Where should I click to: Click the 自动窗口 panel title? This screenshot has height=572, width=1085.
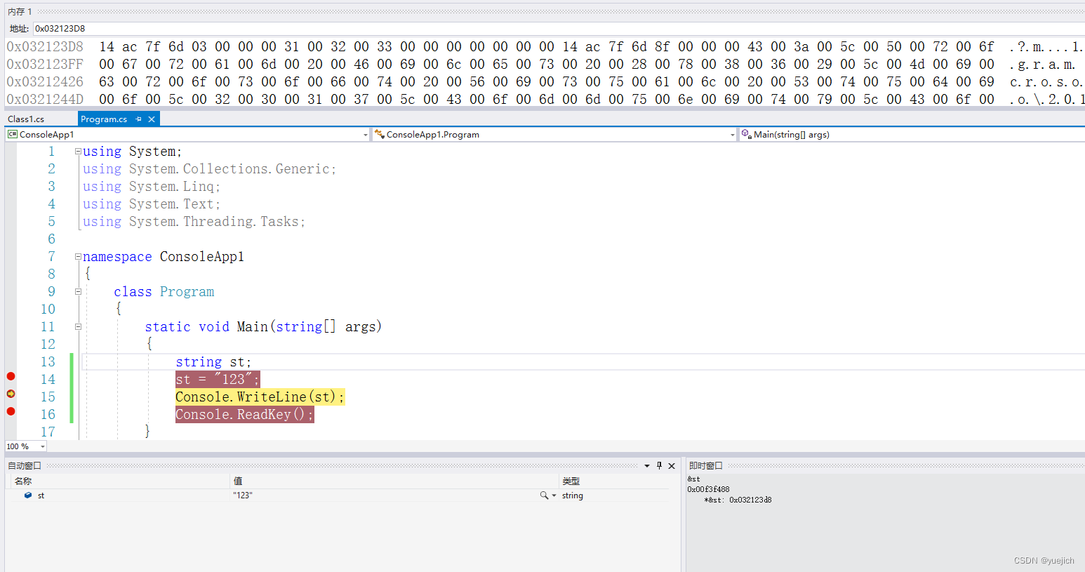point(25,466)
